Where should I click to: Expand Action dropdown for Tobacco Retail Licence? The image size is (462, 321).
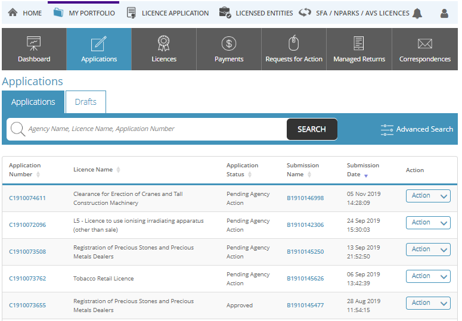427,276
